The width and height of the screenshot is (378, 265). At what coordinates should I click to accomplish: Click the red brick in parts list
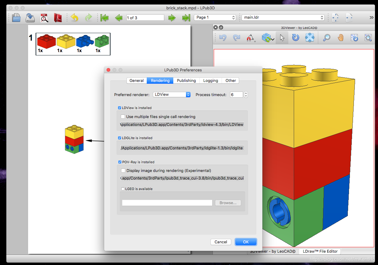pyautogui.click(x=46, y=41)
